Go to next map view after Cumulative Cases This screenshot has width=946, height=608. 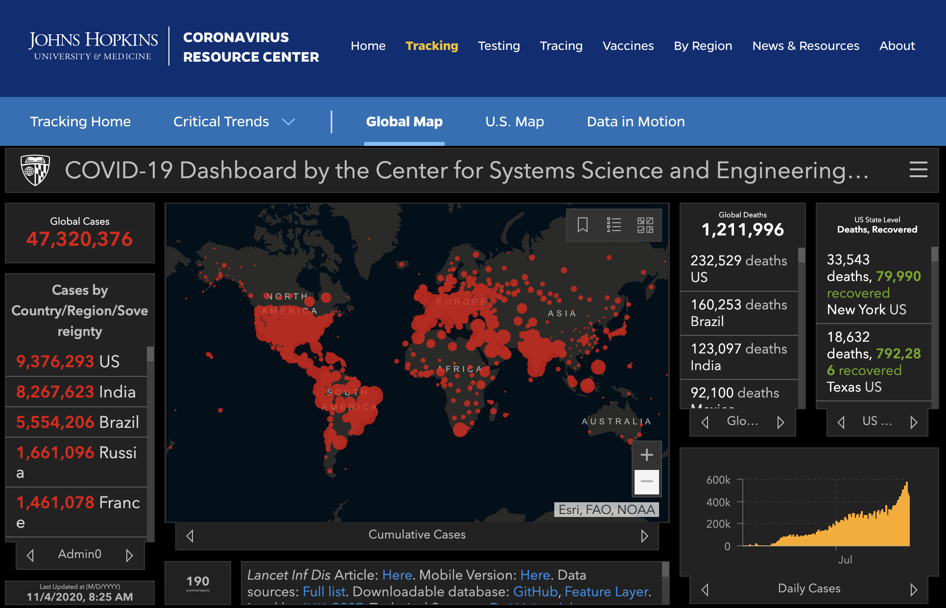pos(644,536)
